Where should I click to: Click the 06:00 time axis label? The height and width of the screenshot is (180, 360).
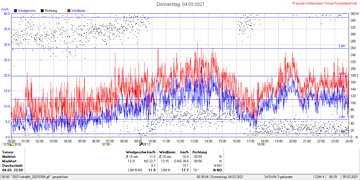pyautogui.click(x=96, y=141)
